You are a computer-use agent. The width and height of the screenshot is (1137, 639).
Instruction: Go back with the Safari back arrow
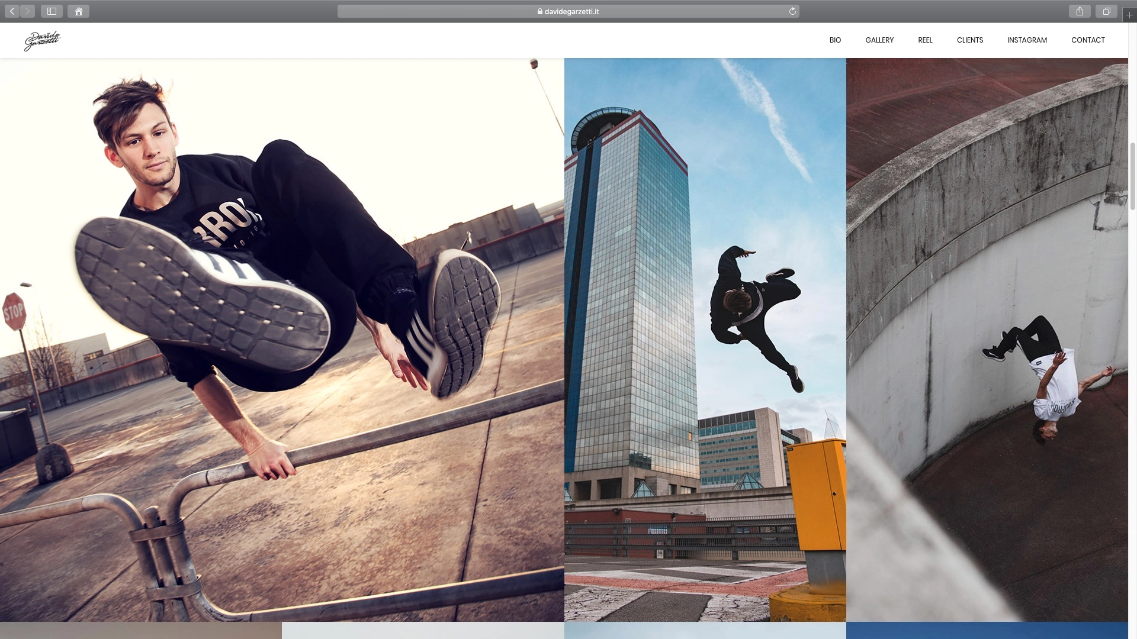coord(12,11)
